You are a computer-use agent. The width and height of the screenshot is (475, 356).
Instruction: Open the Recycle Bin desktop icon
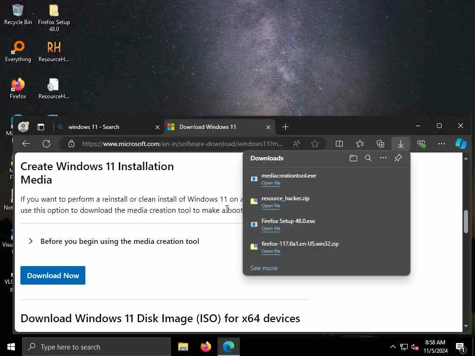(x=18, y=14)
